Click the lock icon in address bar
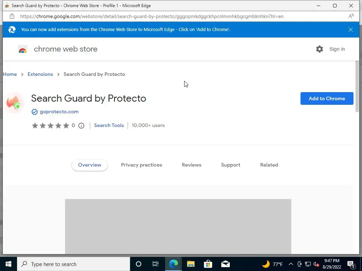Viewport: 362px width, 271px height. tap(12, 16)
